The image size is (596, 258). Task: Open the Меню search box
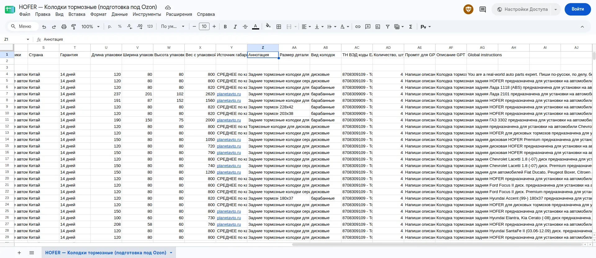pos(23,27)
